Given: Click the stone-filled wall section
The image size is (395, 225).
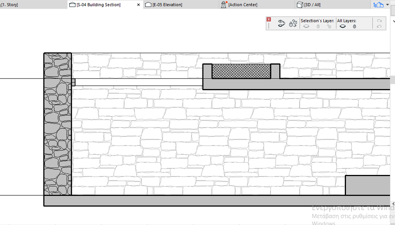Looking at the screenshot, I should (x=58, y=124).
